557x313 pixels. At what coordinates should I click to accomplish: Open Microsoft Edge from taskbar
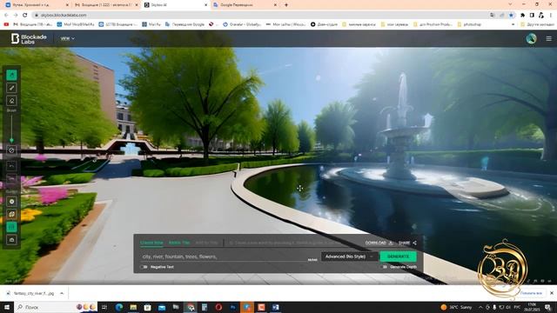119,307
